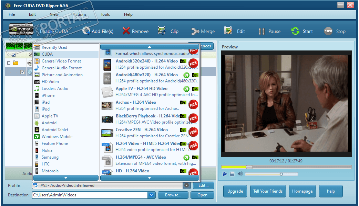Select Android(480x320) H.264 Video profile
359x206 pixels.
[x=150, y=78]
